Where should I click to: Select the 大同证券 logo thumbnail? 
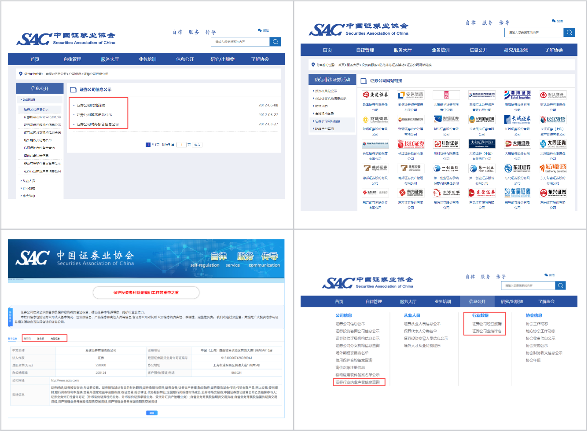coord(553,143)
